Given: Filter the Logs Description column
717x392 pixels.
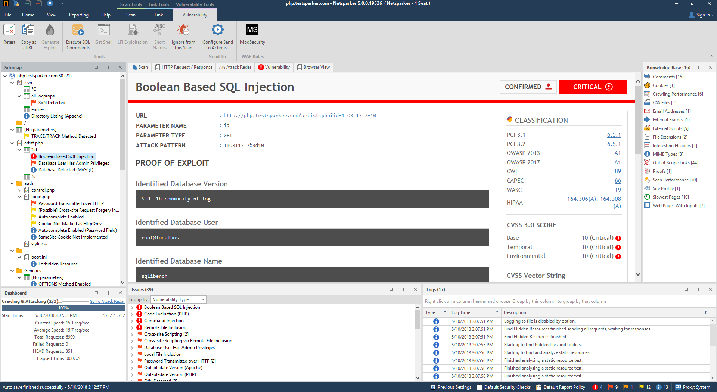Looking at the screenshot, I should [x=705, y=312].
